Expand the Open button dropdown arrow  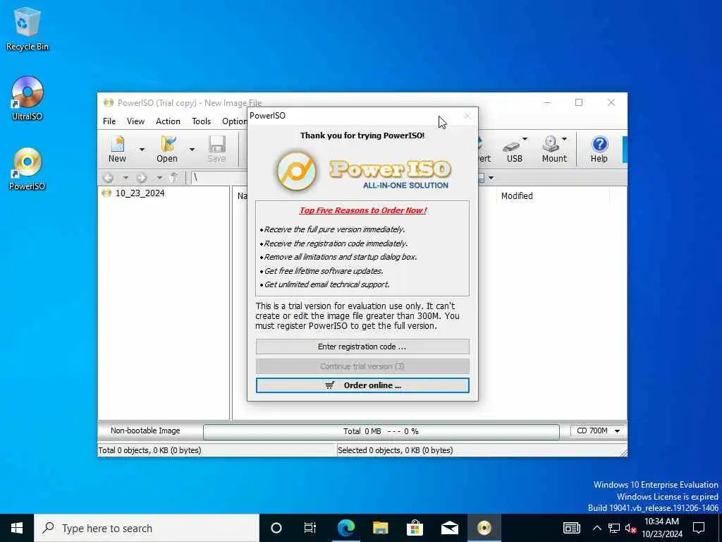pos(192,150)
